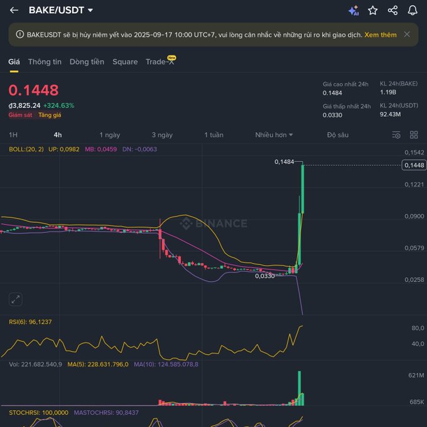Tap 'KL 24h(USDT)' value 92.43M
Image resolution: width=427 pixels, height=427 pixels.
coord(390,114)
